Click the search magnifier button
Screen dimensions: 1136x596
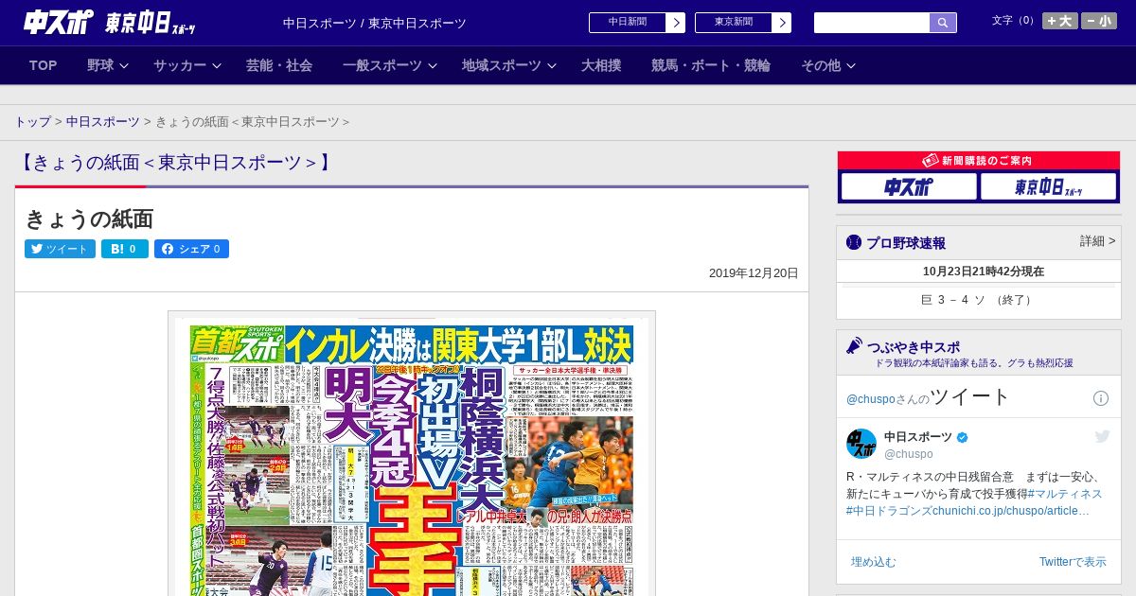943,23
